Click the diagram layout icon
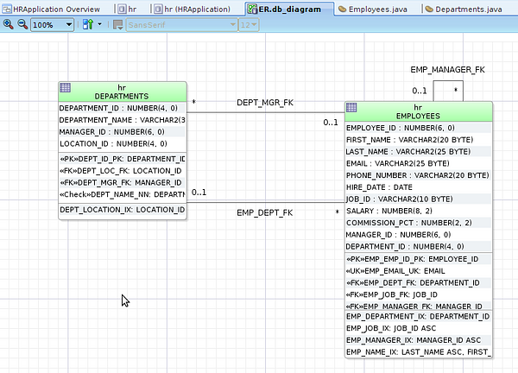Viewport: 518px width, 373px height. (88, 24)
